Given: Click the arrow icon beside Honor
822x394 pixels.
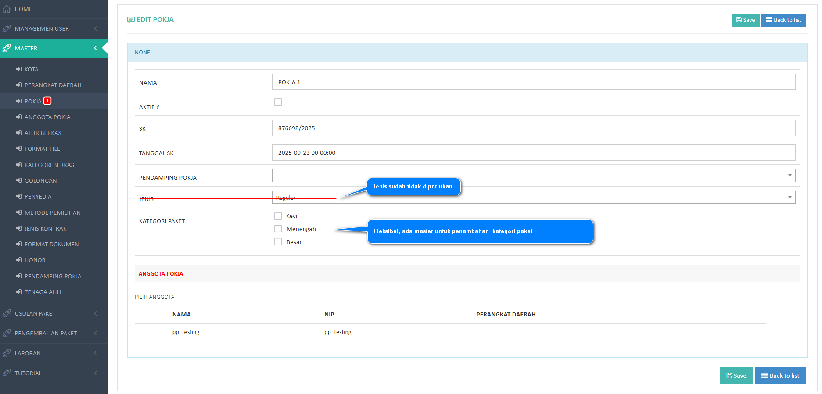Looking at the screenshot, I should click(x=19, y=260).
